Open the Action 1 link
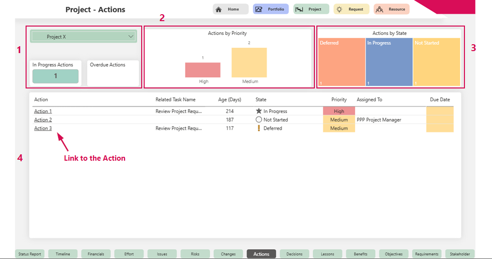Screen dimensions: 492x259 click(x=43, y=112)
